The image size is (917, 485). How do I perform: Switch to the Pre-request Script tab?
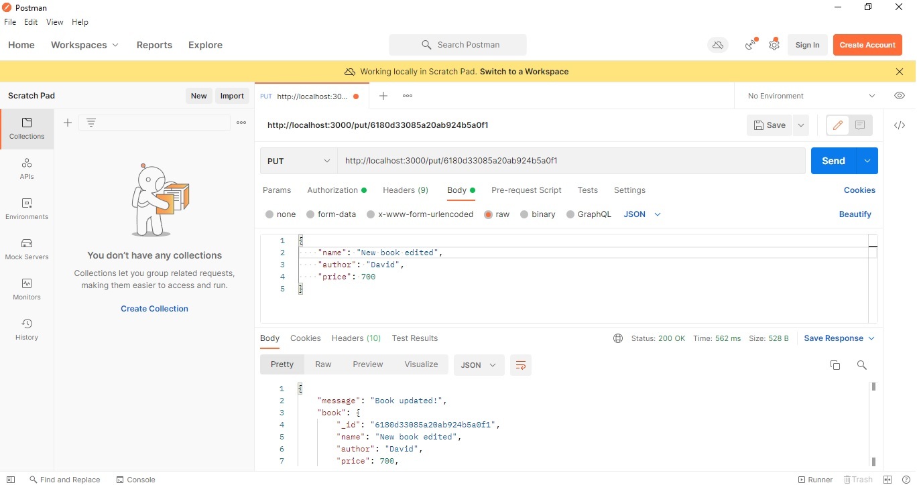(526, 190)
